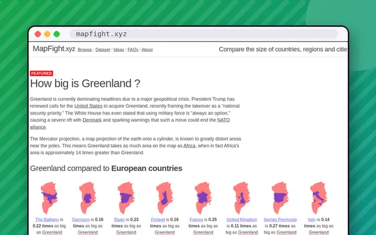Open The Balkans comparison map thumbnail

(x=49, y=198)
